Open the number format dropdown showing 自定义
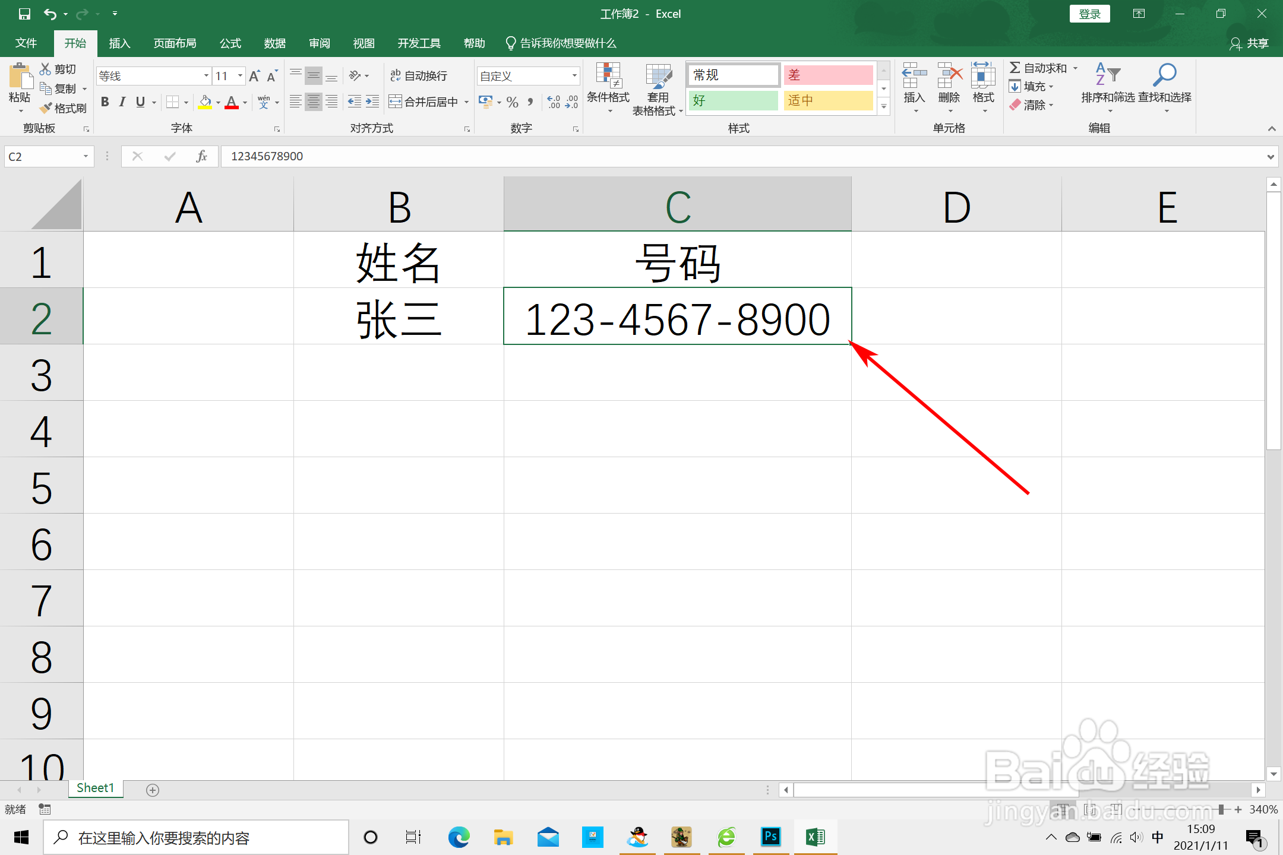 574,76
